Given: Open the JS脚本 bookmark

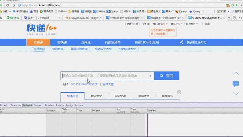Looking at the screenshot, I should (126, 12).
